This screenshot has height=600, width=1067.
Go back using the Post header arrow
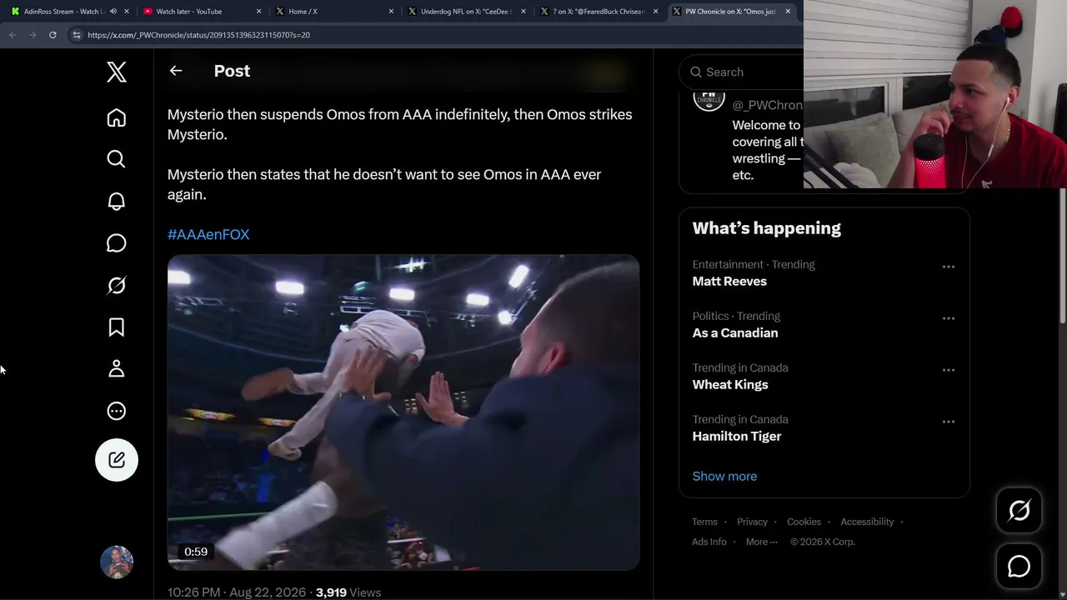coord(176,71)
